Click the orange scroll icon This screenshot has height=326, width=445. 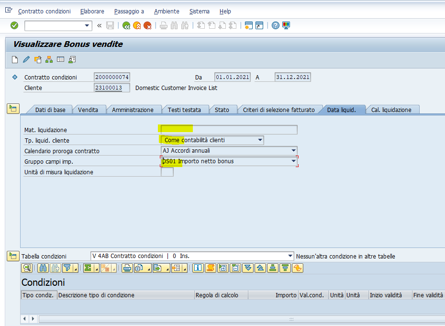[211, 268]
